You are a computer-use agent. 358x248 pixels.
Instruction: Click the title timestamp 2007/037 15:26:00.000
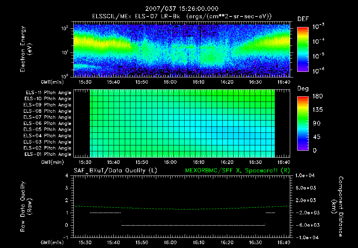[x=182, y=9]
